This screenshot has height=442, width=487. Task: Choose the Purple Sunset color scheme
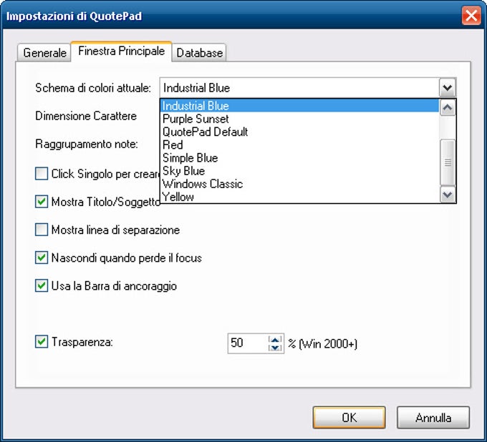click(x=299, y=119)
